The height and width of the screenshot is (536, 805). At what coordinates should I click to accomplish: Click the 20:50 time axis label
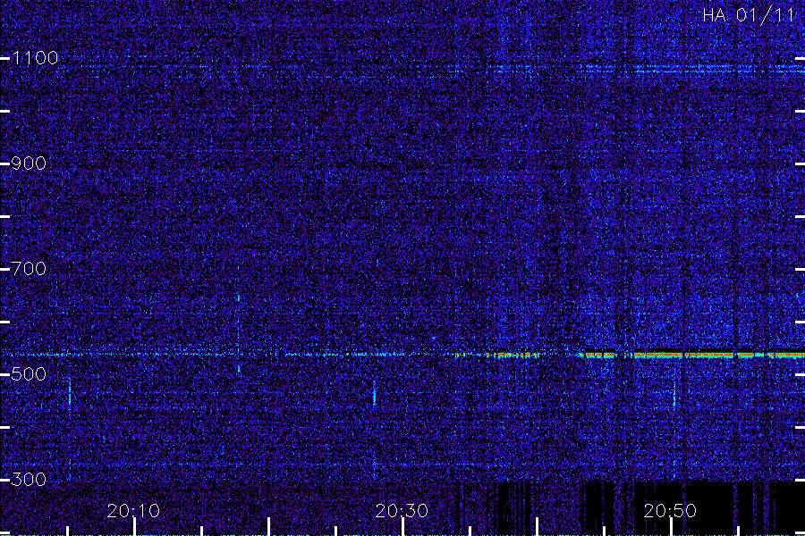(x=670, y=511)
